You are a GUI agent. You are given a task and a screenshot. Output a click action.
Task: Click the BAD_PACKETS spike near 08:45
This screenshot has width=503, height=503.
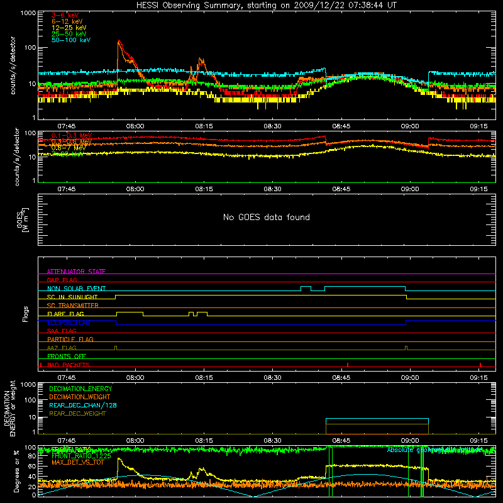(x=348, y=365)
